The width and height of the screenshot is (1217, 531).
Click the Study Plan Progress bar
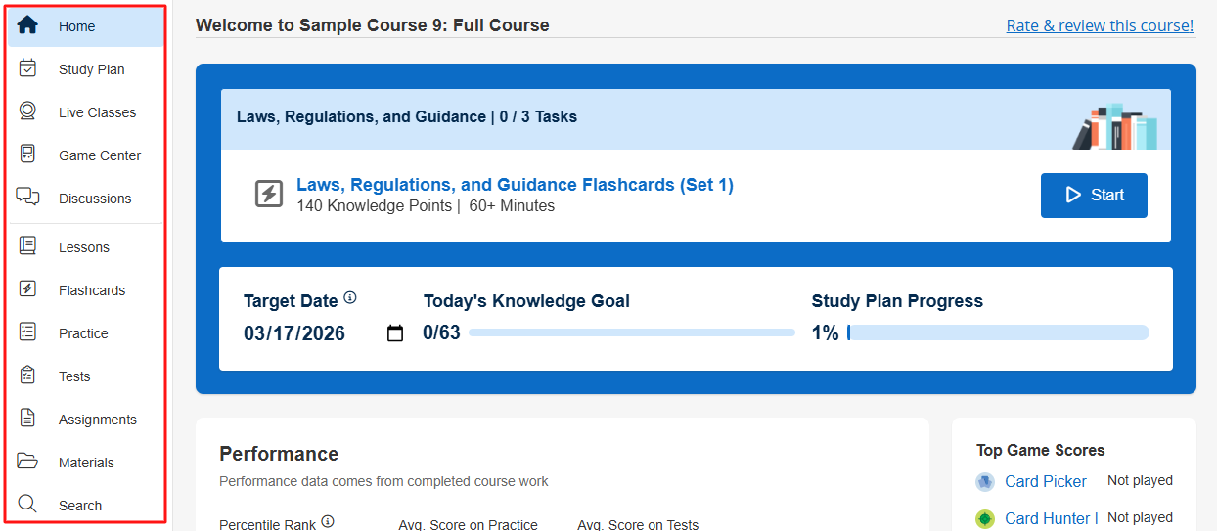click(x=998, y=333)
